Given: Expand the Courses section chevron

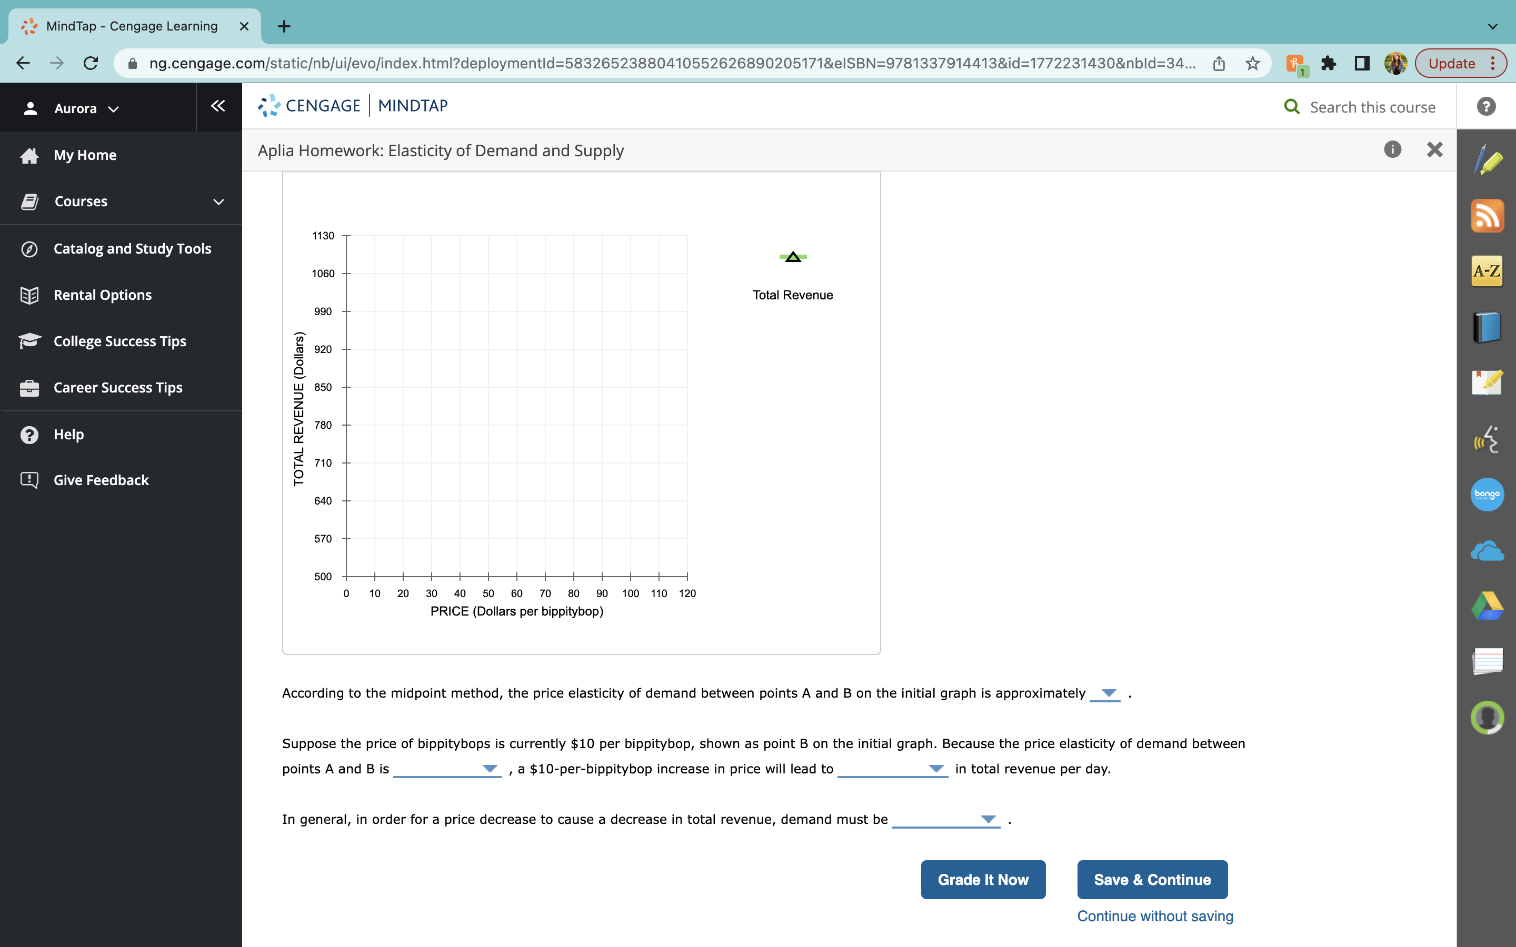Looking at the screenshot, I should tap(217, 201).
